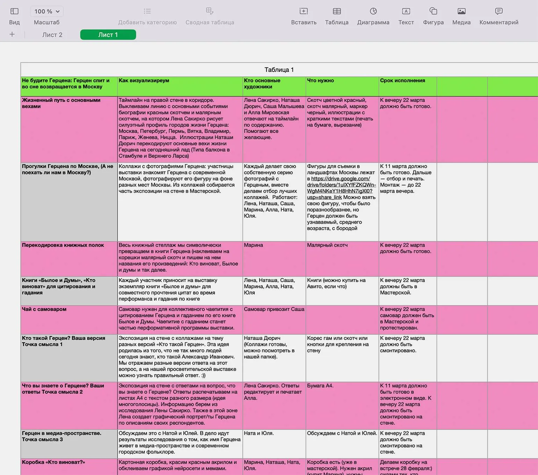The width and height of the screenshot is (538, 475).
Task: Open the 100 % zoom dropdown
Action: point(47,12)
